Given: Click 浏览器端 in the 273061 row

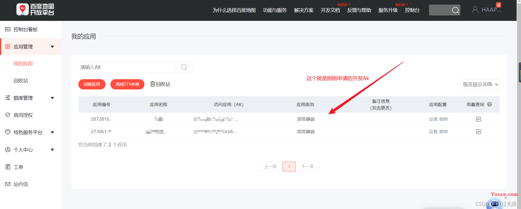Looking at the screenshot, I should (306, 132).
